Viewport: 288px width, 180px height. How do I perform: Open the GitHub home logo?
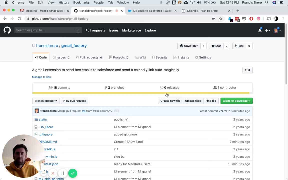(7, 30)
